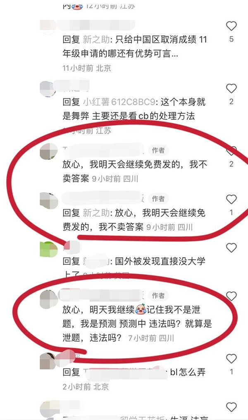Tap the 作者 badge on the 泄题 comment
The height and width of the screenshot is (420, 248).
(158, 295)
